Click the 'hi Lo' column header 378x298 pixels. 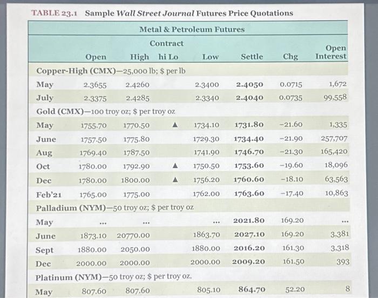pos(168,57)
